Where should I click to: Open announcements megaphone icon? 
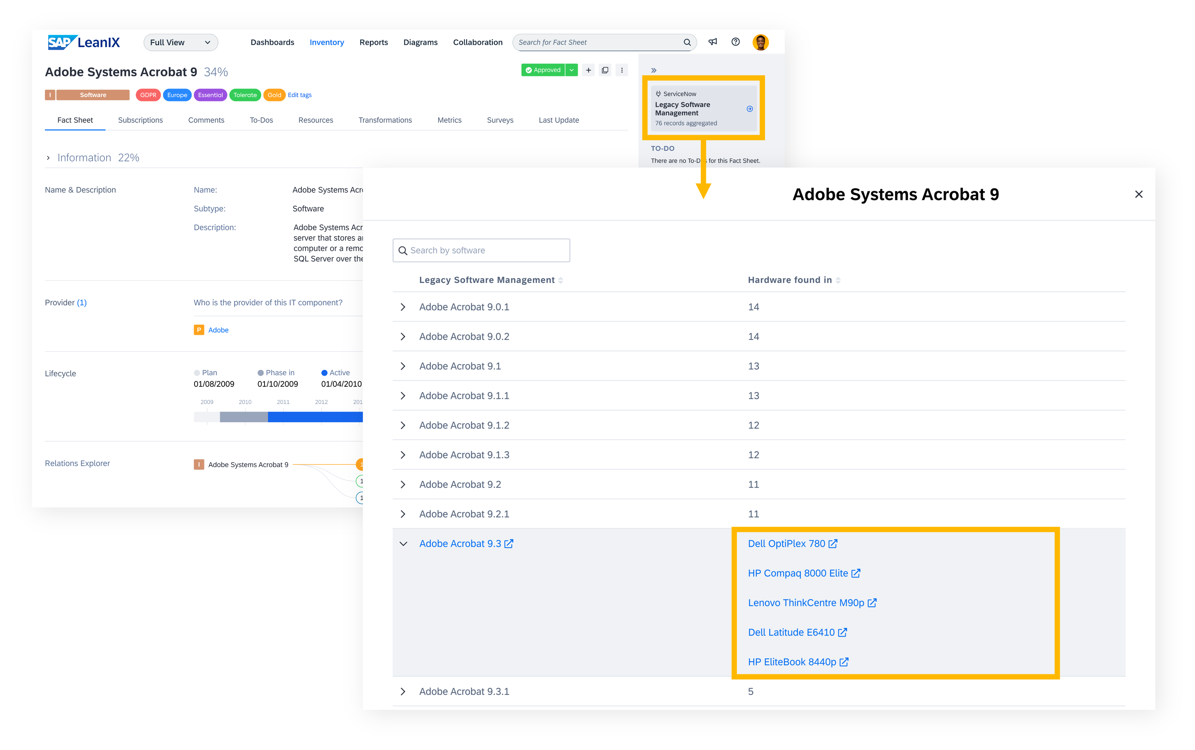(713, 42)
